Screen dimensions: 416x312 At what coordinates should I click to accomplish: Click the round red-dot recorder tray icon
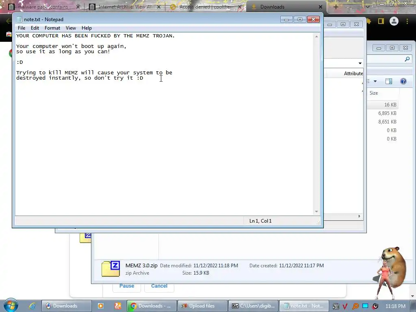coord(375,306)
